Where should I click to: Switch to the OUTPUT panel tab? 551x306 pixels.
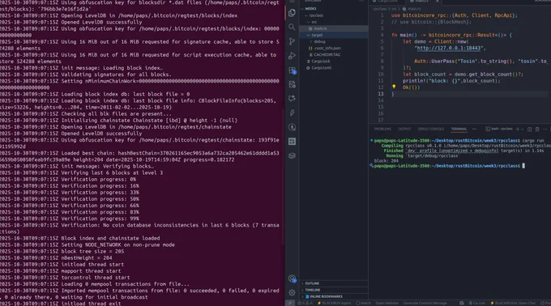[404, 130]
